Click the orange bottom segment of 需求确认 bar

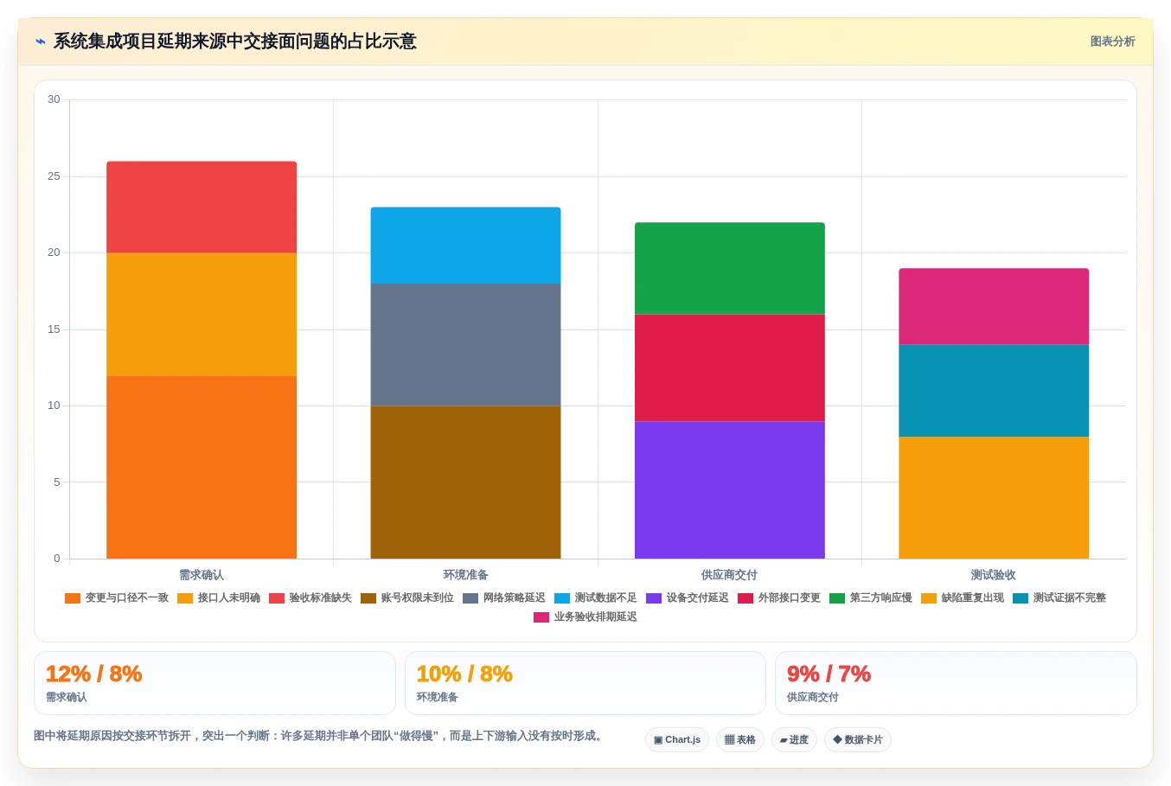[202, 467]
